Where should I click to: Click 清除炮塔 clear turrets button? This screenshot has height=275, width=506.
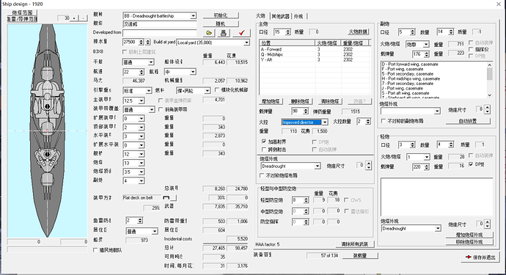pos(330,101)
